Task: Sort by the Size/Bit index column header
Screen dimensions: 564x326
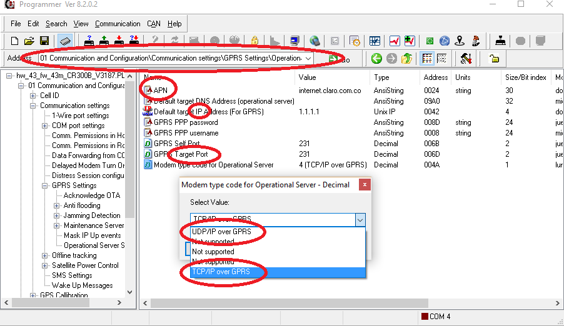Action: [525, 77]
